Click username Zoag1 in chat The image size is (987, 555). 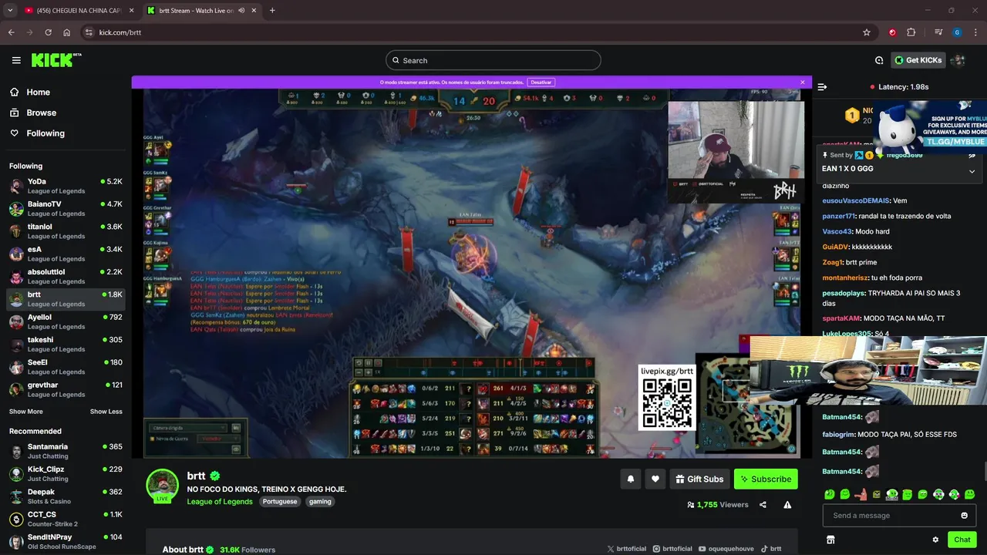[x=833, y=262]
